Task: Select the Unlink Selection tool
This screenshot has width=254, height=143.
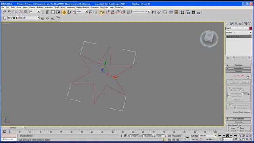Action: point(21,12)
